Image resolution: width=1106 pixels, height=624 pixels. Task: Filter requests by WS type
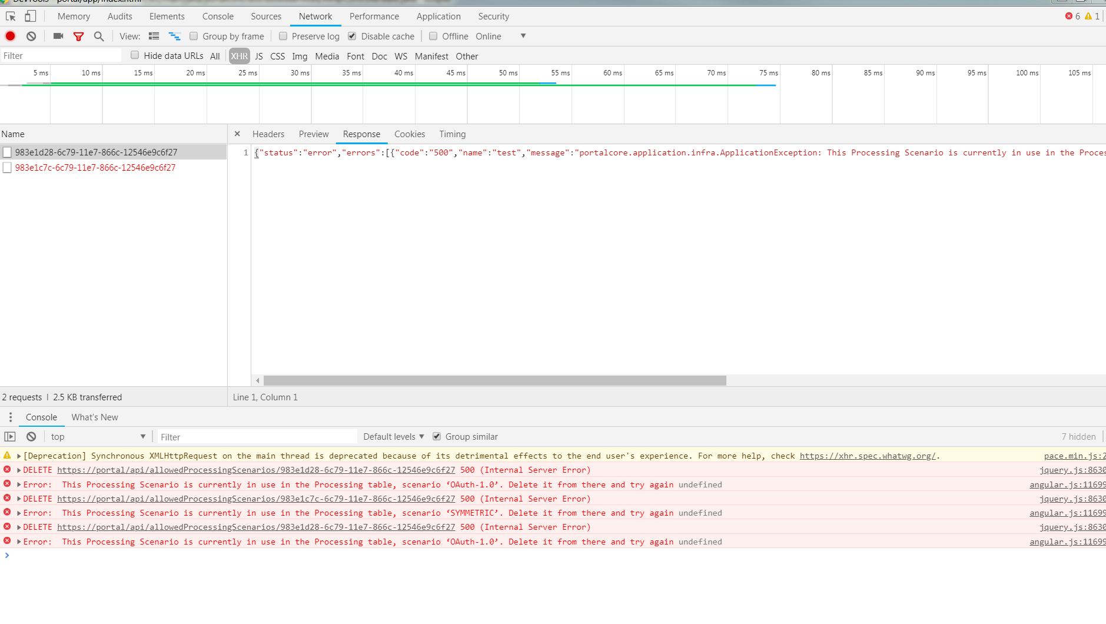pyautogui.click(x=401, y=56)
